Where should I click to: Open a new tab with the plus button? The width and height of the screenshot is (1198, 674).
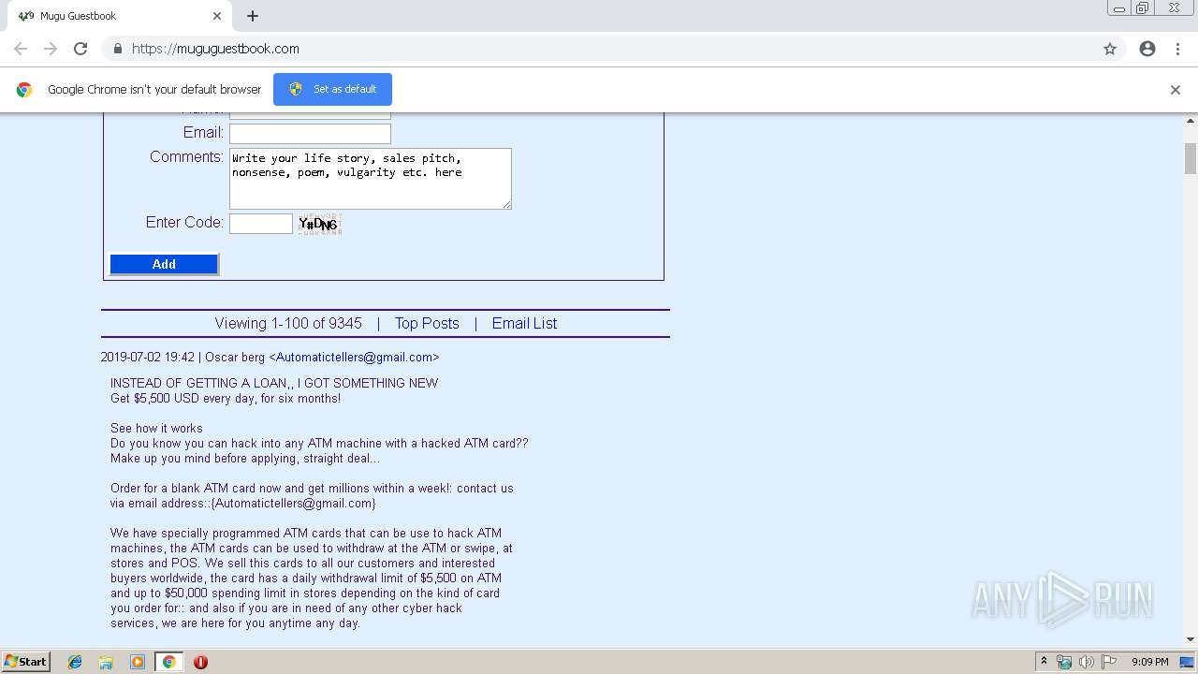253,16
